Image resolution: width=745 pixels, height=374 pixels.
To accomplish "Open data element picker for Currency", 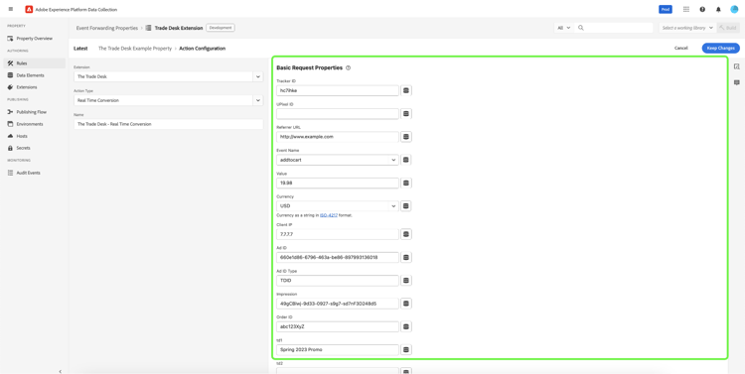I will pyautogui.click(x=405, y=206).
